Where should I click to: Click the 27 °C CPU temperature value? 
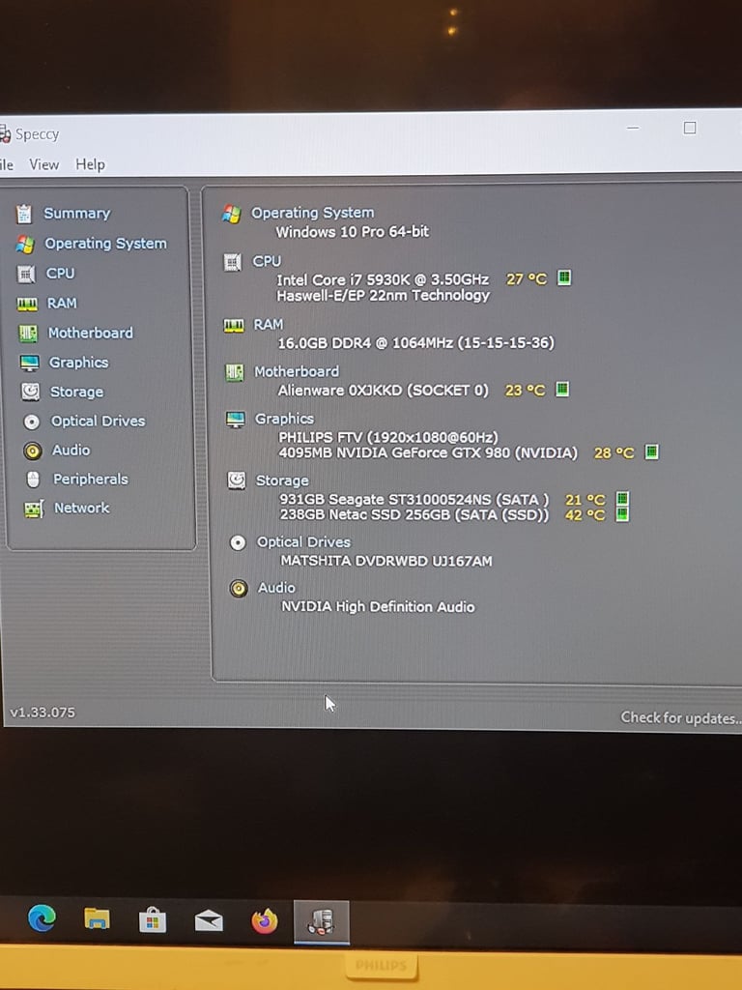527,279
